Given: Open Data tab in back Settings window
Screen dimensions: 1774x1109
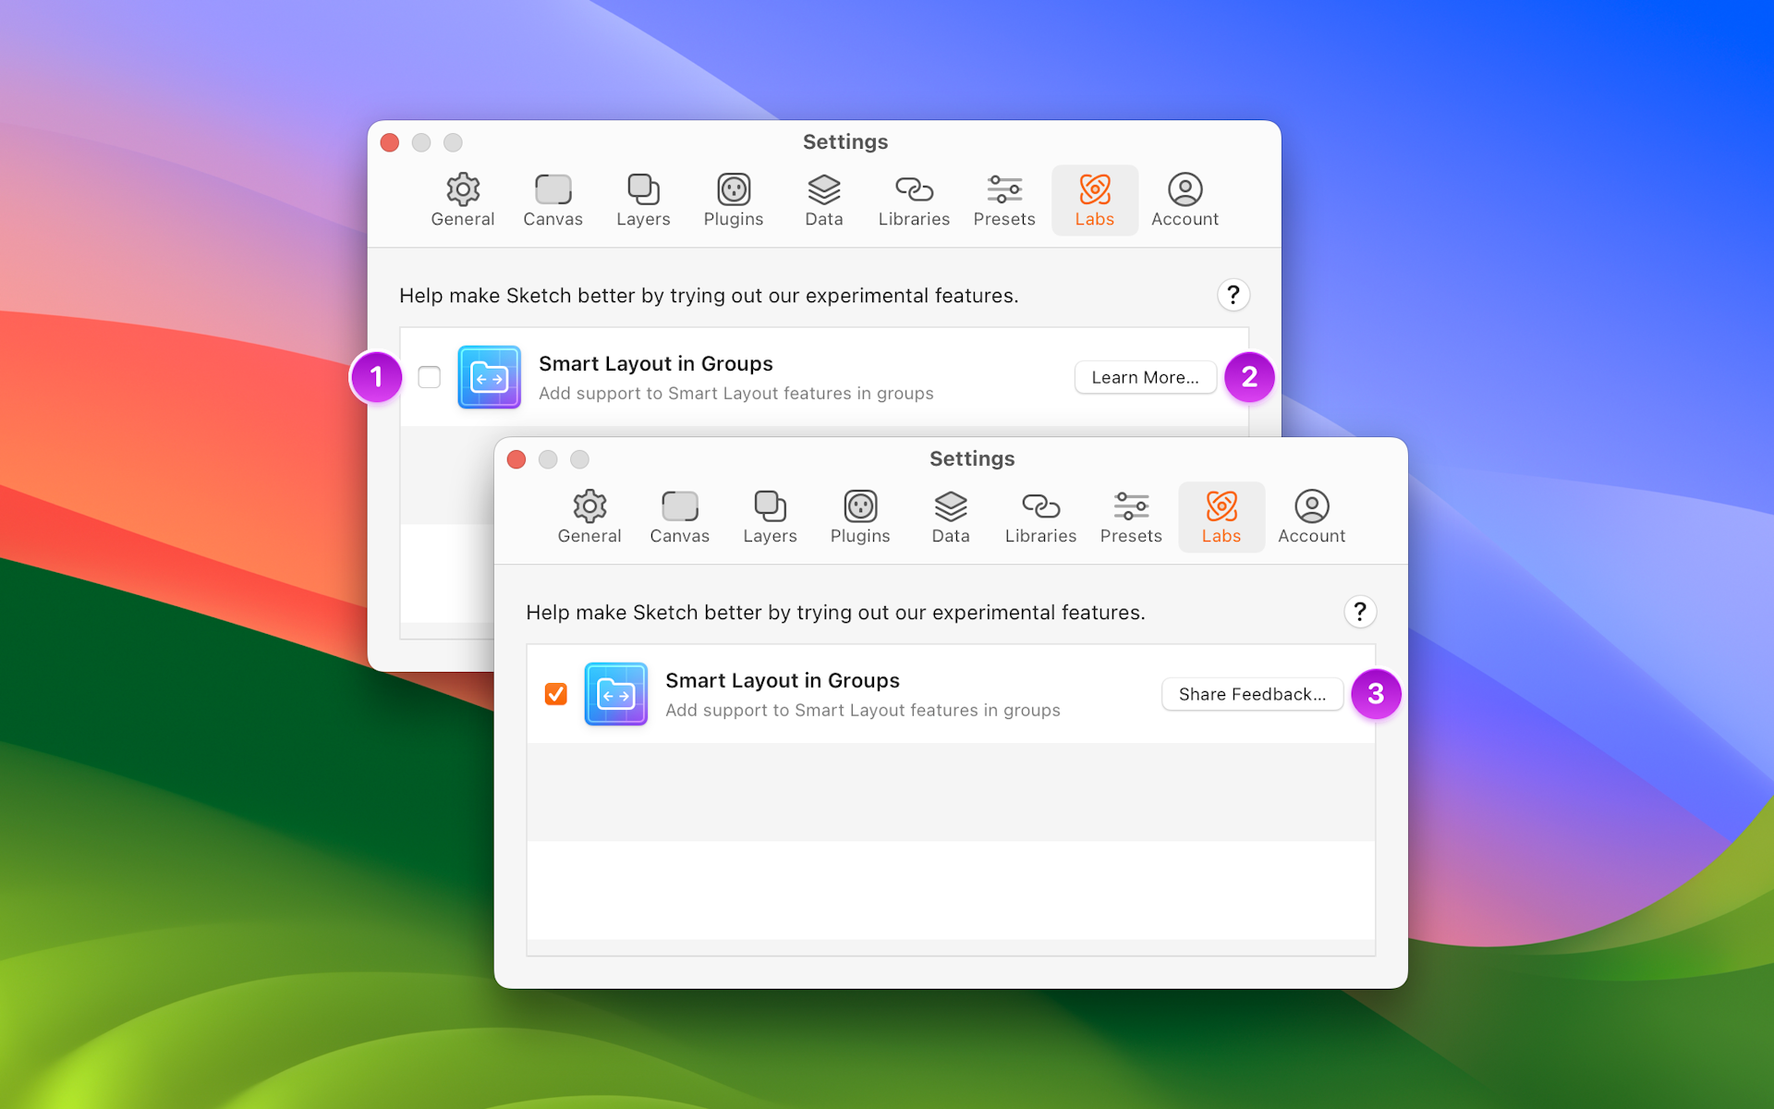Looking at the screenshot, I should (x=824, y=200).
